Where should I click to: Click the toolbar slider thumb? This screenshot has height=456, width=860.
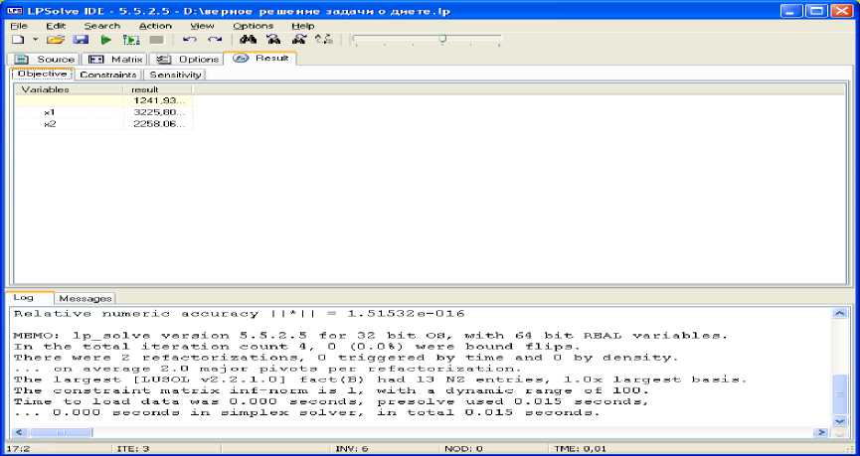(442, 39)
